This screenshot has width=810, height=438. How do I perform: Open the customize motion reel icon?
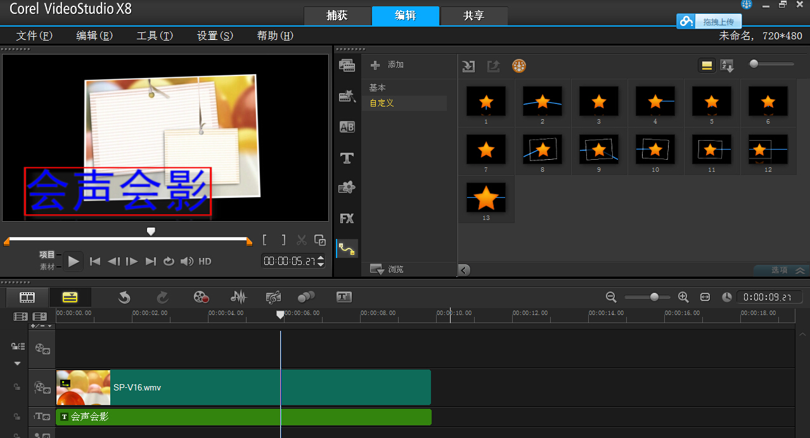pos(519,66)
